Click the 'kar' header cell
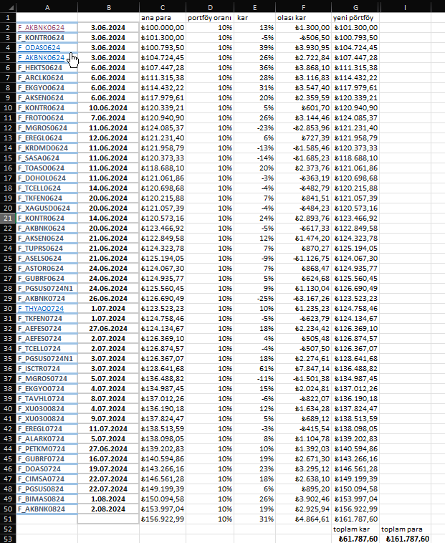Image resolution: width=445 pixels, height=543 pixels. (255, 18)
